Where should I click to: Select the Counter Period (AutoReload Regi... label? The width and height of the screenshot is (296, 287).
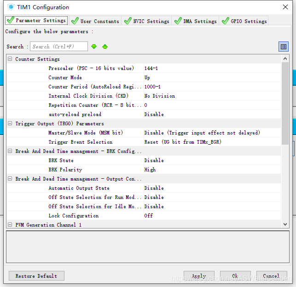point(95,87)
